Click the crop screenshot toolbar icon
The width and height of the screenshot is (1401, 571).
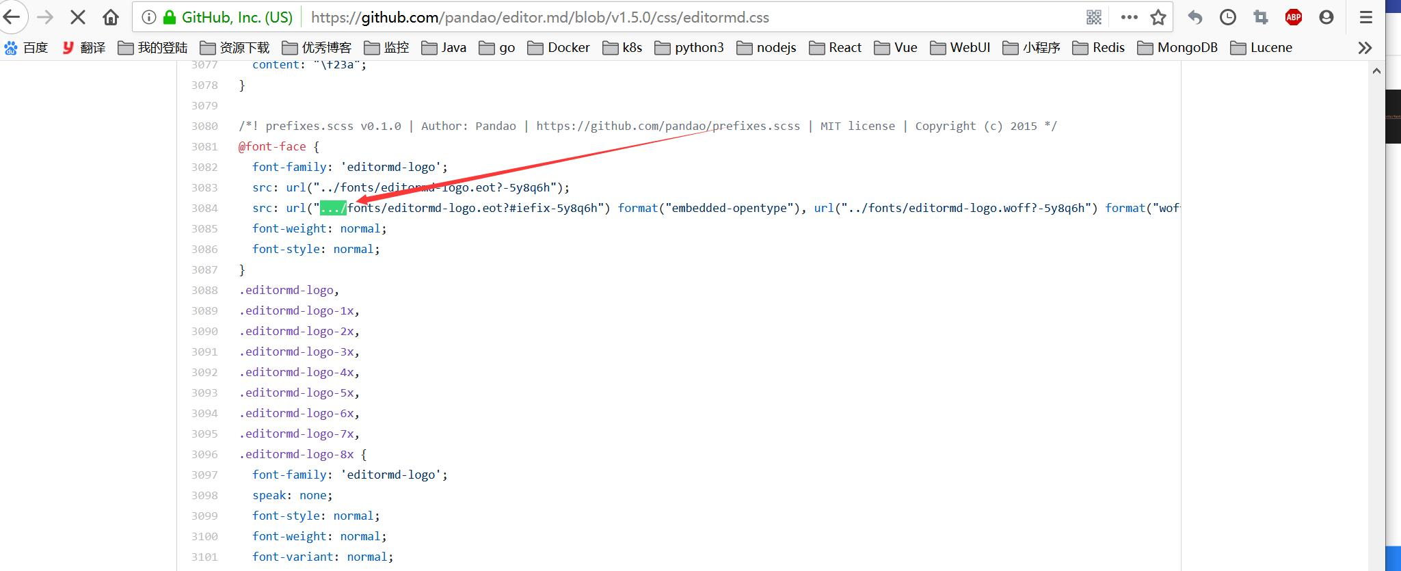1261,18
